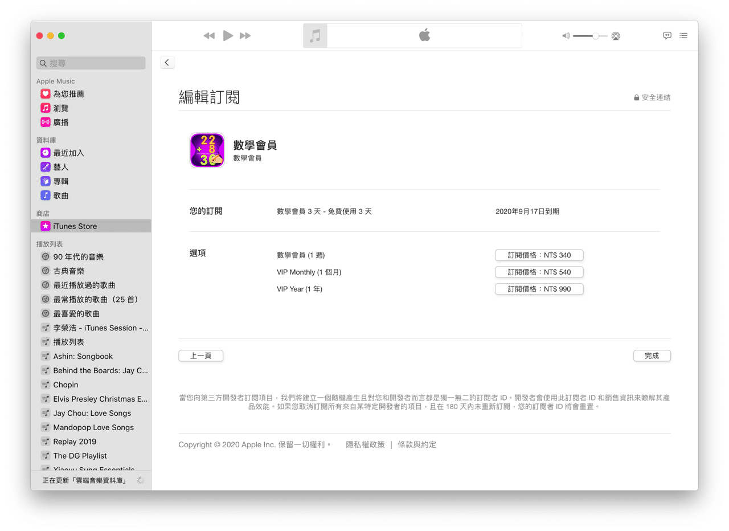
Task: Show lyrics with the speech bubble icon
Action: click(667, 35)
